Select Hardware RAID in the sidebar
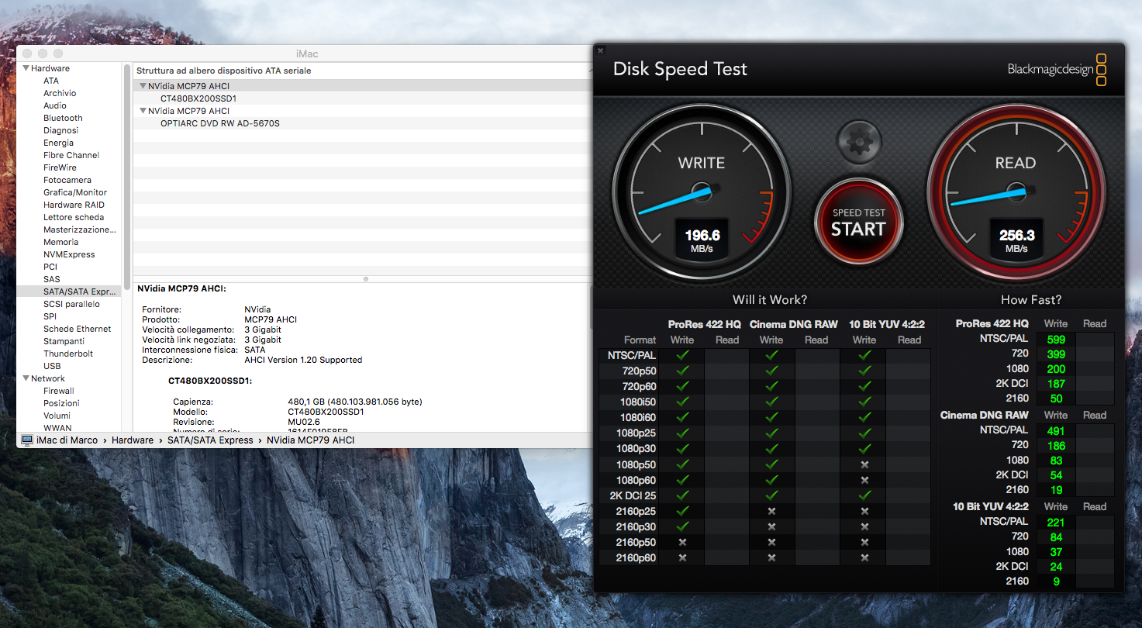Screen dimensions: 1142x628 pyautogui.click(x=74, y=205)
